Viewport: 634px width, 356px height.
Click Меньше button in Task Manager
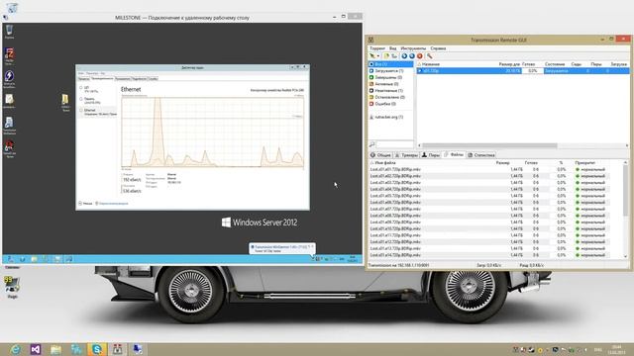[85, 204]
